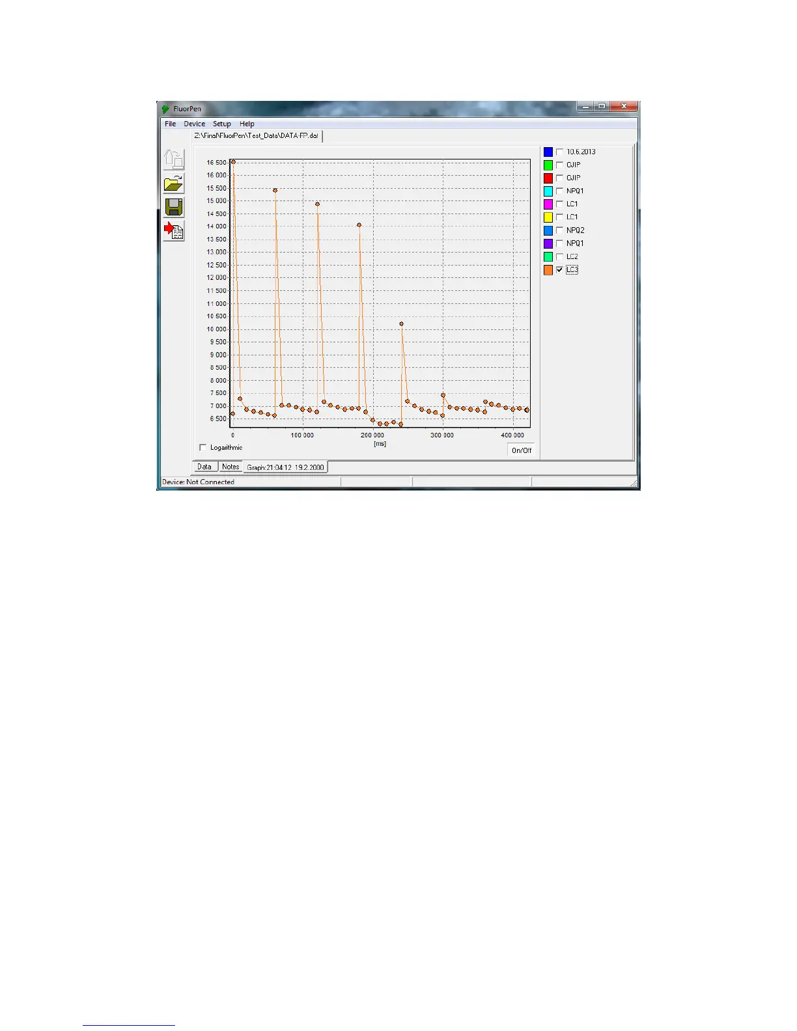797x1031 pixels.
Task: Click the NPQ2 legend label
Action: coord(576,230)
